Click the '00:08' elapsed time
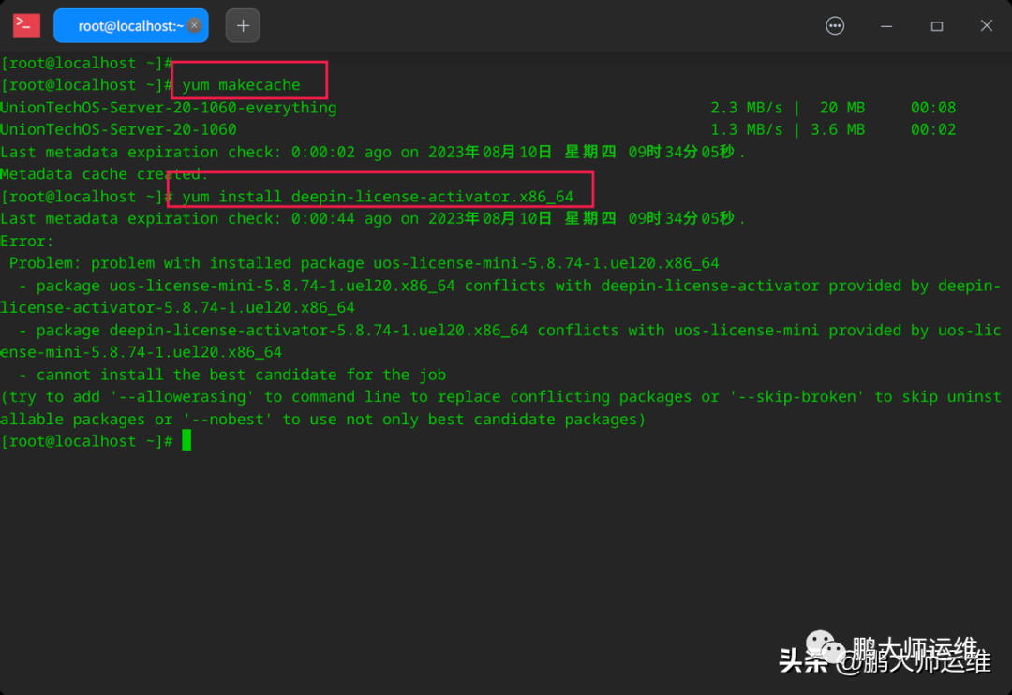 point(933,107)
